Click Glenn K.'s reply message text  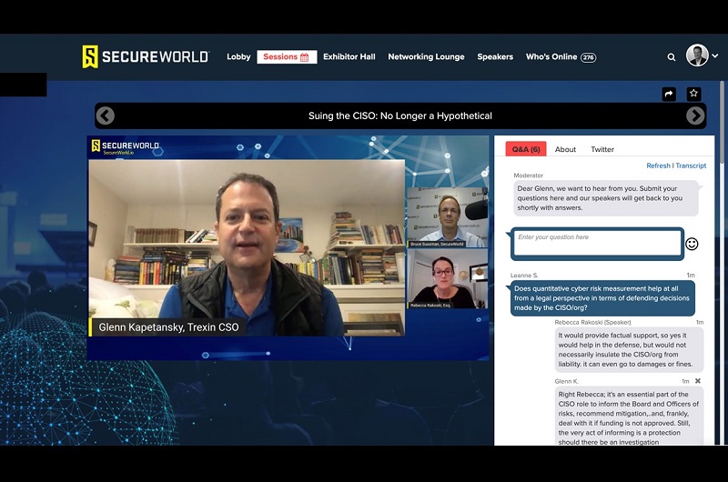(x=629, y=417)
